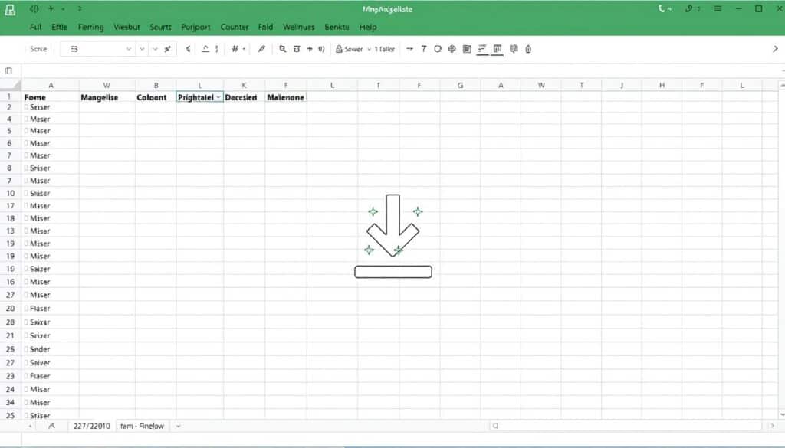This screenshot has height=448, width=785.
Task: Tick the checkbox beside Srizer in row 21
Action: 26,335
